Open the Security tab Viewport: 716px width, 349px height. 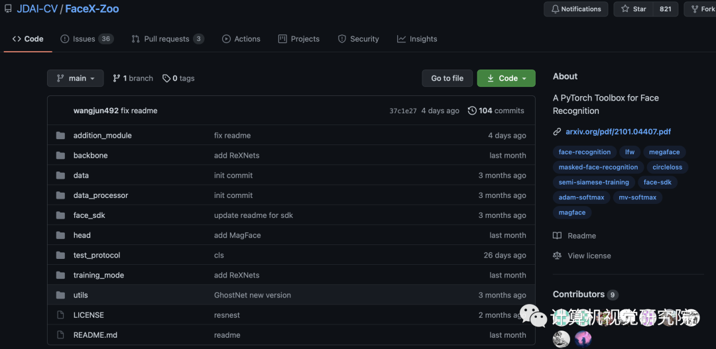tap(358, 39)
